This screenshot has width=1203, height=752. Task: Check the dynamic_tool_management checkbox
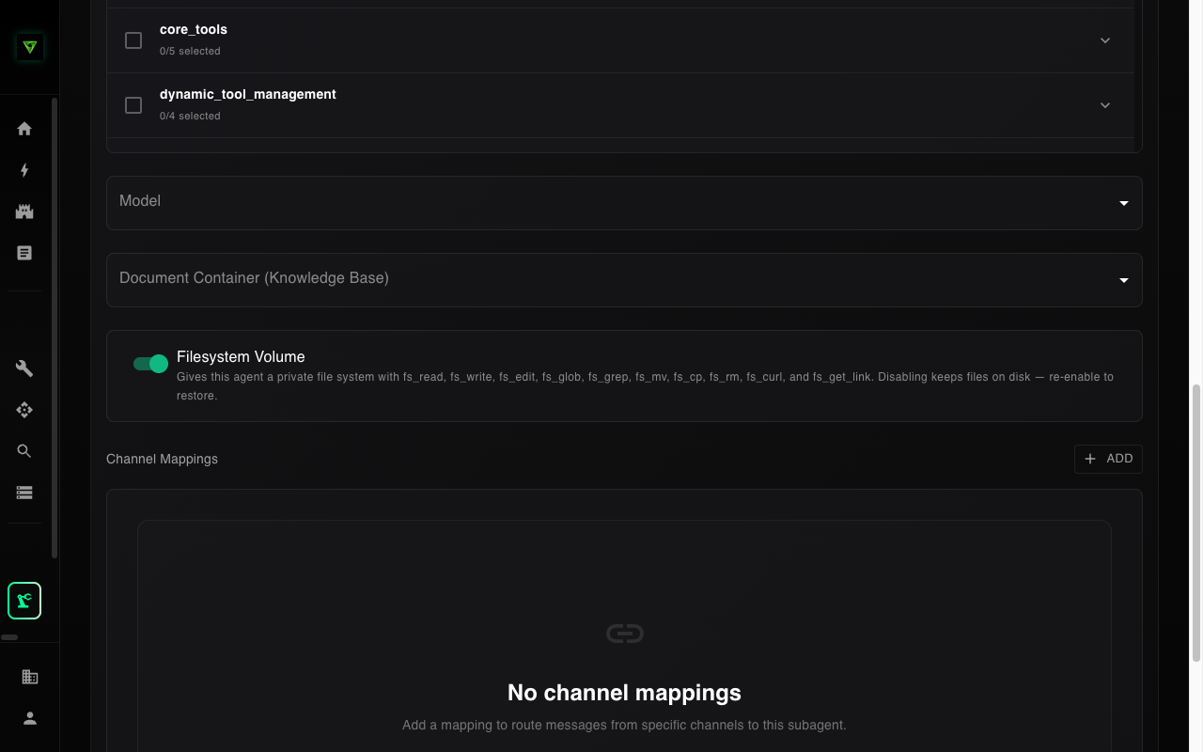(x=133, y=105)
